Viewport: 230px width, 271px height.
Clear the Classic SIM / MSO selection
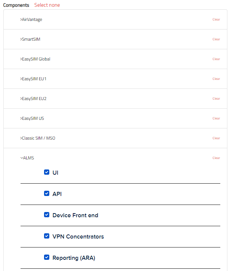click(x=216, y=138)
